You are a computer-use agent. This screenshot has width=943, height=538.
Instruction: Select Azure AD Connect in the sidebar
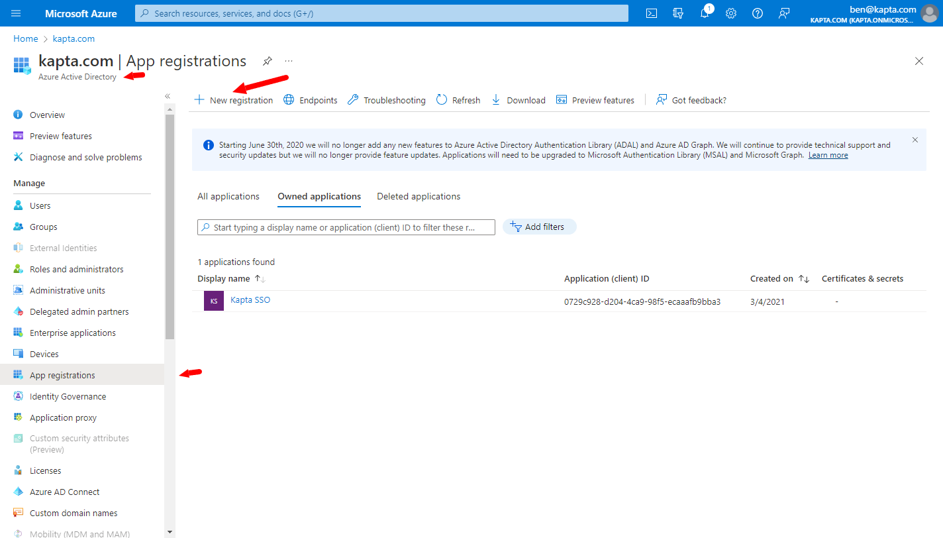coord(64,491)
